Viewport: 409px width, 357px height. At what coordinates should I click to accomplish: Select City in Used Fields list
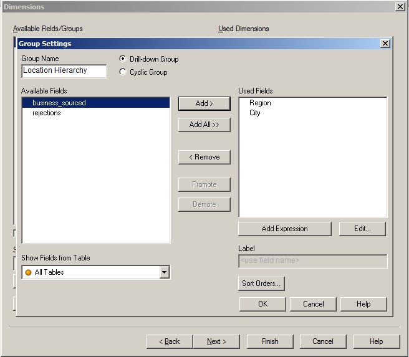point(255,113)
